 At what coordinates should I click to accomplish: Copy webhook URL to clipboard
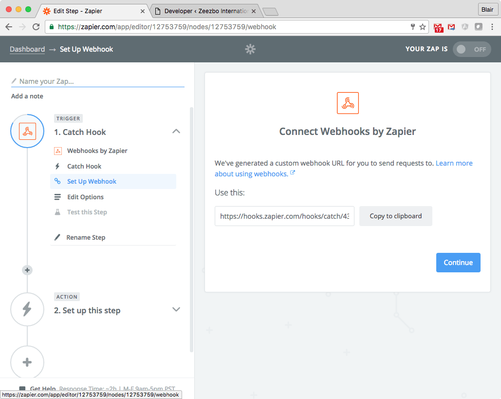pyautogui.click(x=395, y=216)
